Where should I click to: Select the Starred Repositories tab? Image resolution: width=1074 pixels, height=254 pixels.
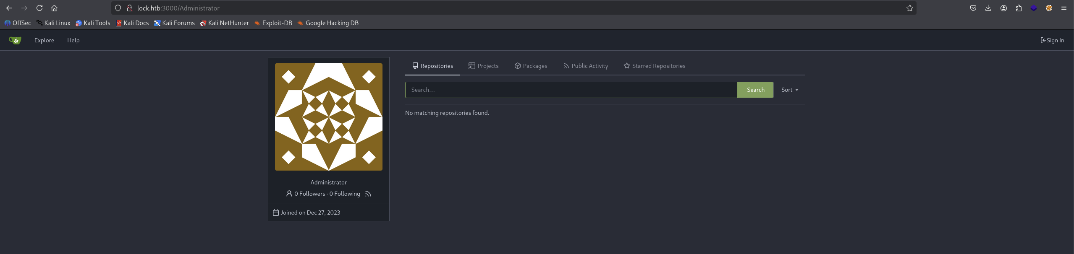point(654,66)
